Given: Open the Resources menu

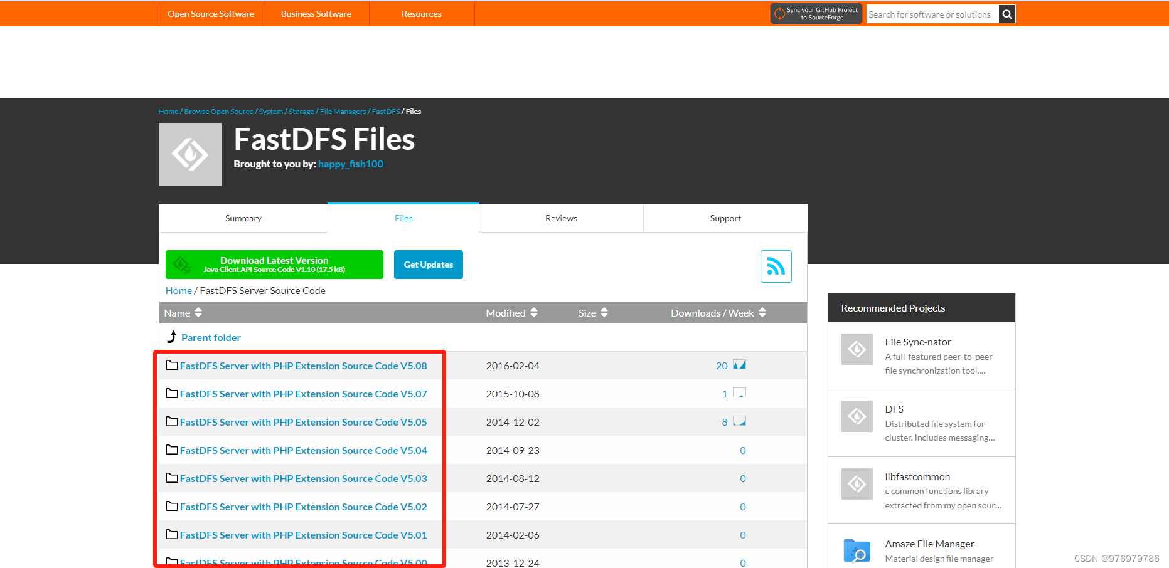Looking at the screenshot, I should (421, 13).
